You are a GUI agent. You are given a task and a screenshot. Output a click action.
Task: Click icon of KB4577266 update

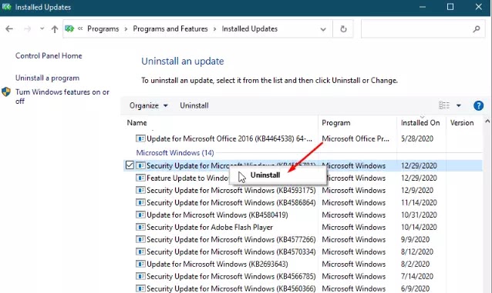[x=140, y=239]
